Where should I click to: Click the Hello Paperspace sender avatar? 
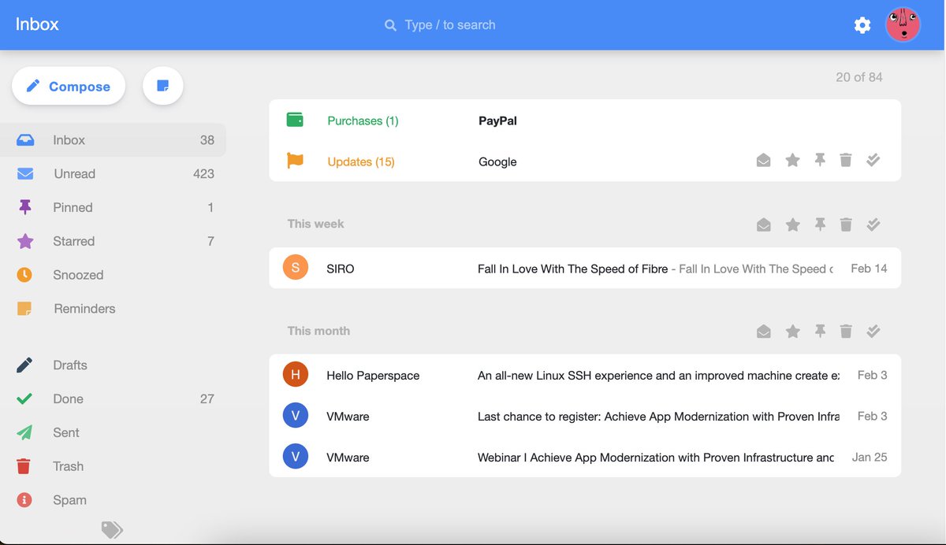295,375
